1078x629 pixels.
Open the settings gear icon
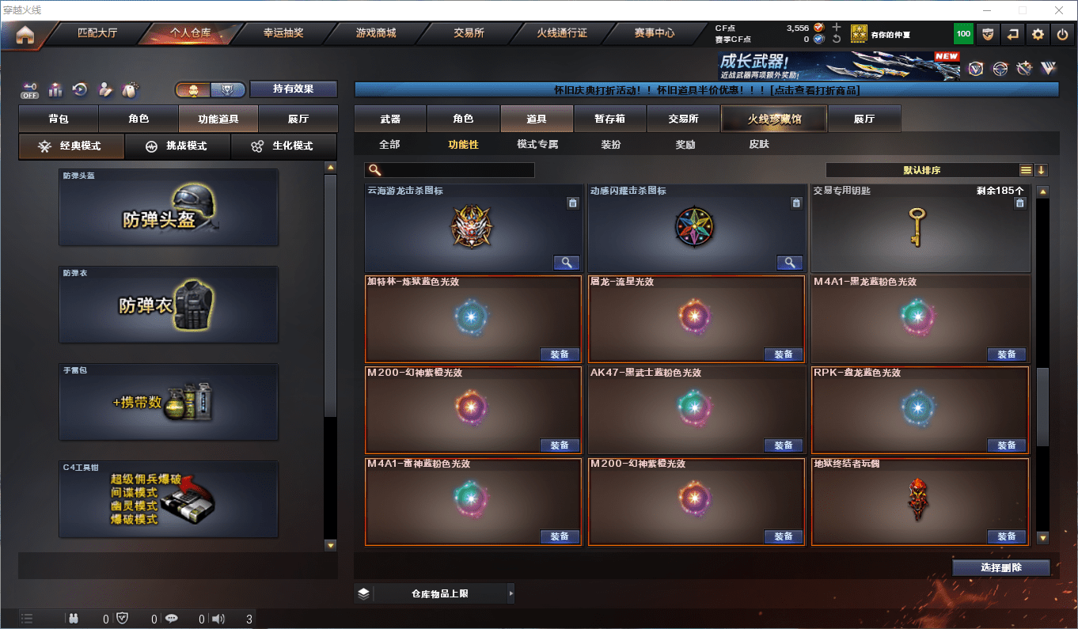point(1038,34)
